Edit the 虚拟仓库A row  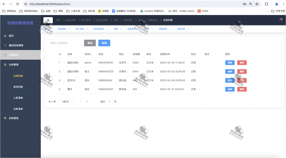230,63
